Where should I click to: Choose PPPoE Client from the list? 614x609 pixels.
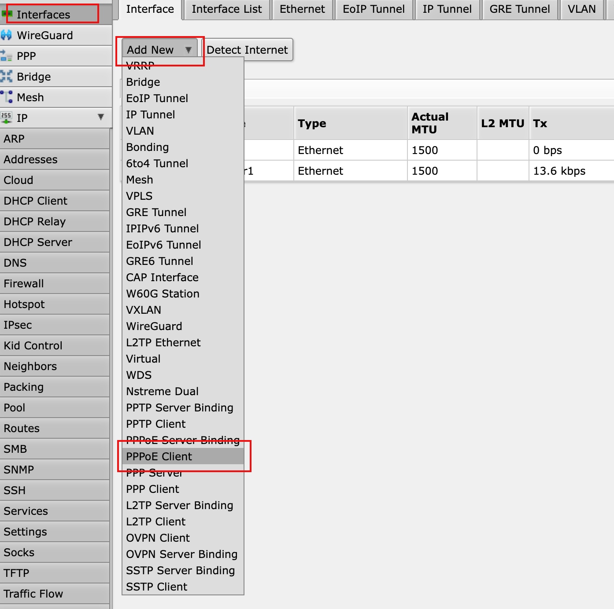click(x=159, y=456)
